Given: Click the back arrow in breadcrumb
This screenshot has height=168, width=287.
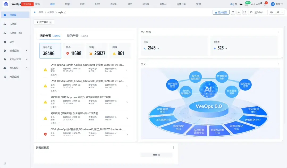Looking at the screenshot, I should [35, 12].
